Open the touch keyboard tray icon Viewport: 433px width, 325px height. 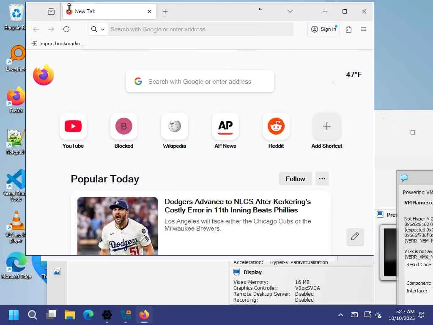354,315
